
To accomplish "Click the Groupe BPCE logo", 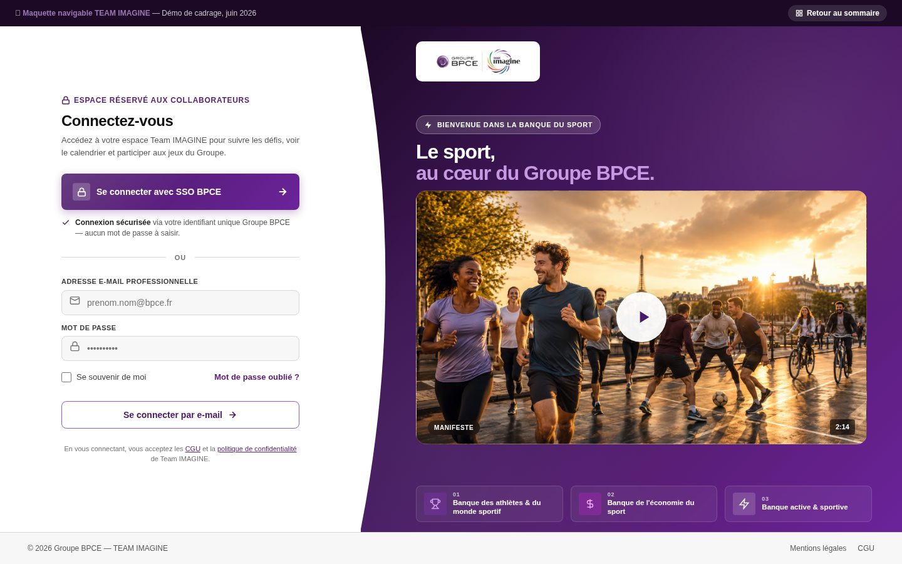I will pyautogui.click(x=457, y=61).
